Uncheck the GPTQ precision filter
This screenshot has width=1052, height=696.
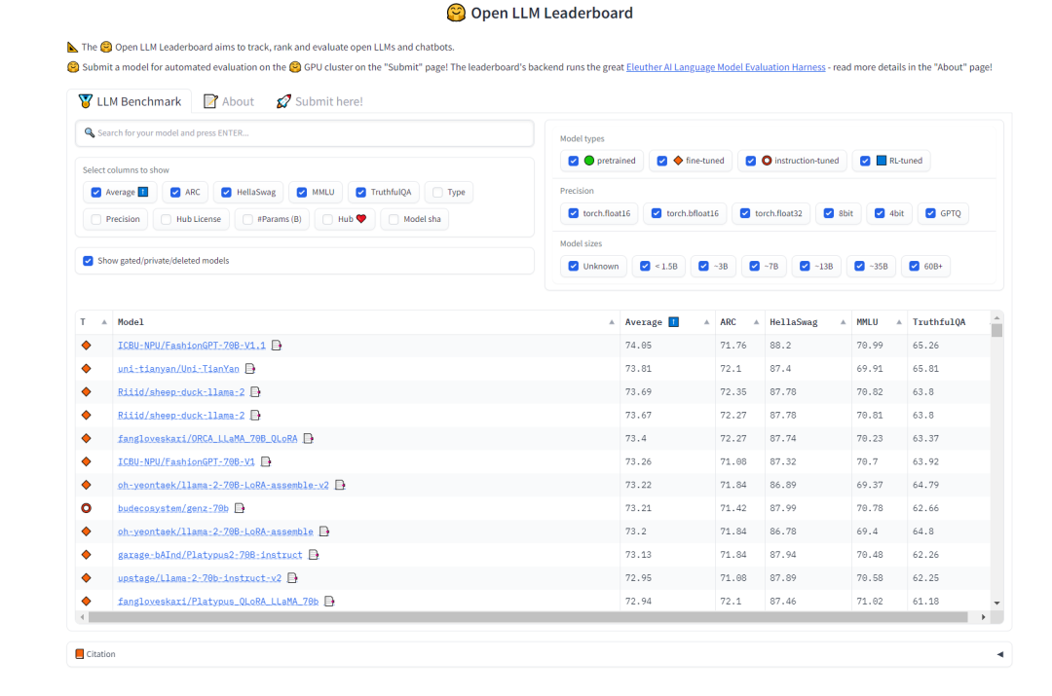[930, 213]
